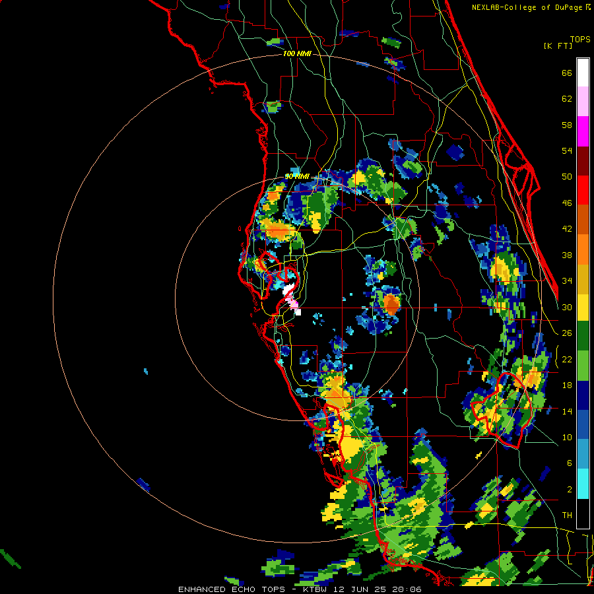
Task: Click the dark green 30 kft legend swatch
Action: click(x=583, y=336)
